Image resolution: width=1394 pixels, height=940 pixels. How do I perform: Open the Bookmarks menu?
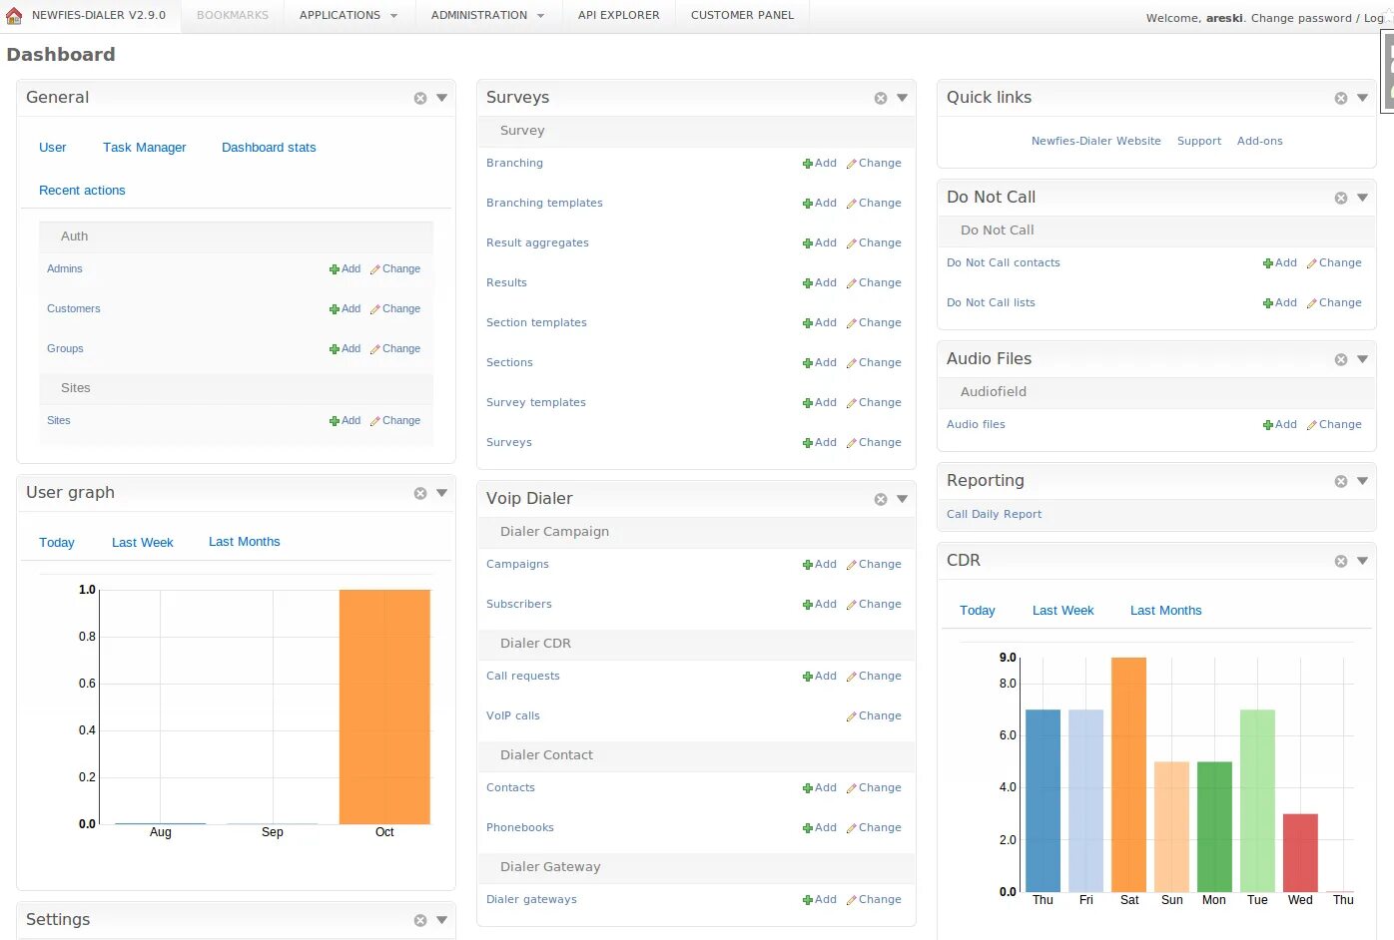tap(233, 16)
